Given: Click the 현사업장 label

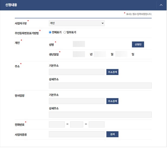Looking at the screenshot, I should pyautogui.click(x=20, y=95).
